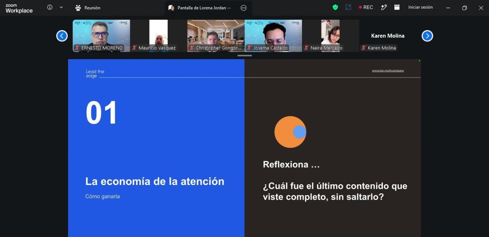Click Iniciar sesión
This screenshot has height=237, width=489.
pos(421,7)
